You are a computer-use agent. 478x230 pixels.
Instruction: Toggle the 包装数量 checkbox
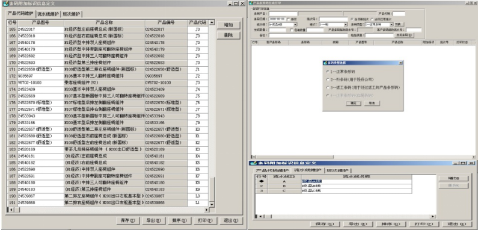pos(292,30)
